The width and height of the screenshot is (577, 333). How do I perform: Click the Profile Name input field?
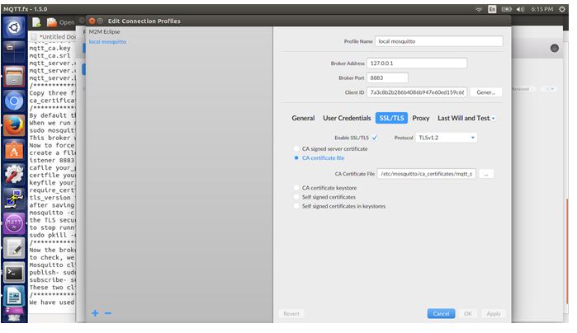(438, 41)
